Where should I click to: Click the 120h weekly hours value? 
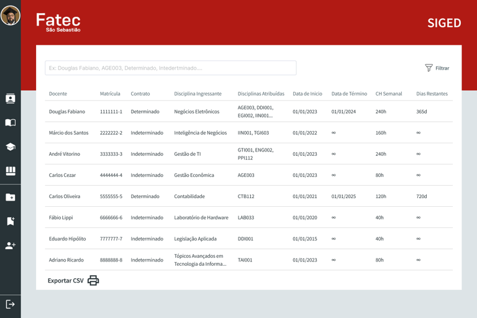point(381,196)
